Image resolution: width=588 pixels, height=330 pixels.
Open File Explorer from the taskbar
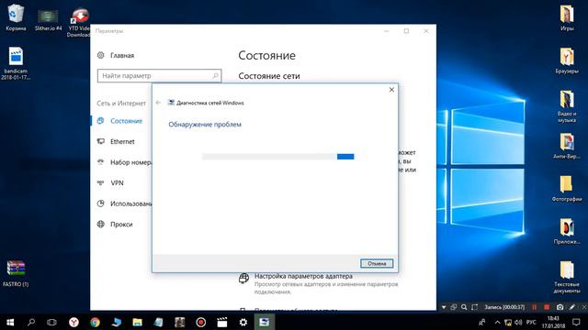point(138,322)
